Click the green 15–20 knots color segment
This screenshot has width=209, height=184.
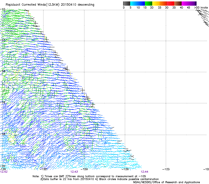click(x=149, y=3)
